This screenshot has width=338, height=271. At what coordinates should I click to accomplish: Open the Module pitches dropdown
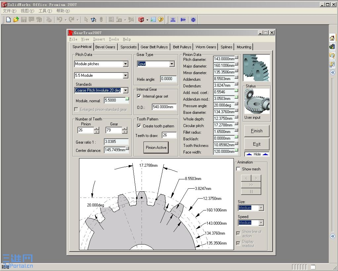pyautogui.click(x=125, y=64)
